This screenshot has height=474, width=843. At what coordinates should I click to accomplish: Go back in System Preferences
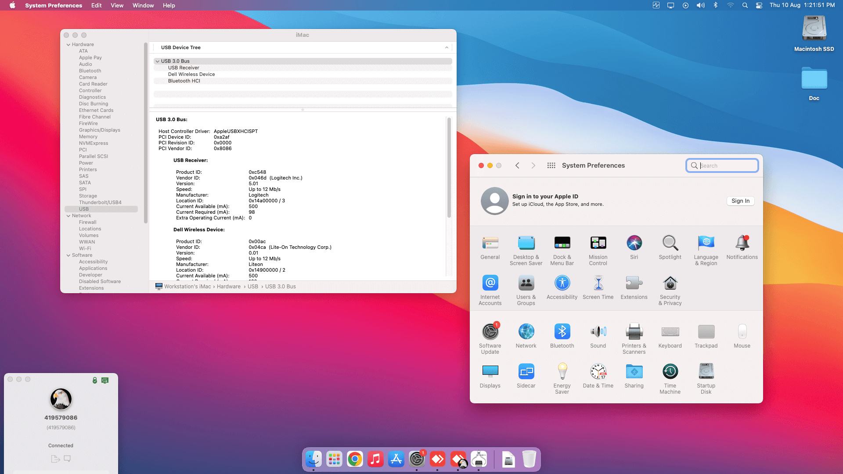[517, 165]
